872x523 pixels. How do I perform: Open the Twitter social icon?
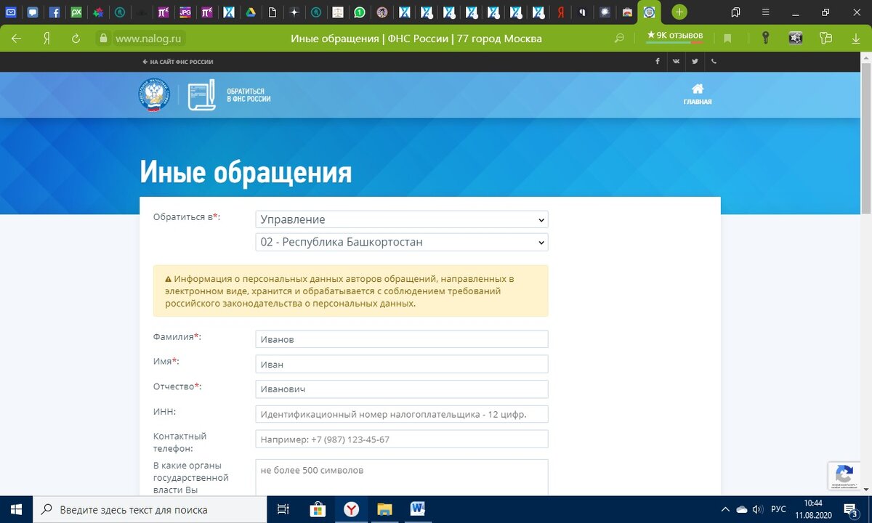[695, 62]
